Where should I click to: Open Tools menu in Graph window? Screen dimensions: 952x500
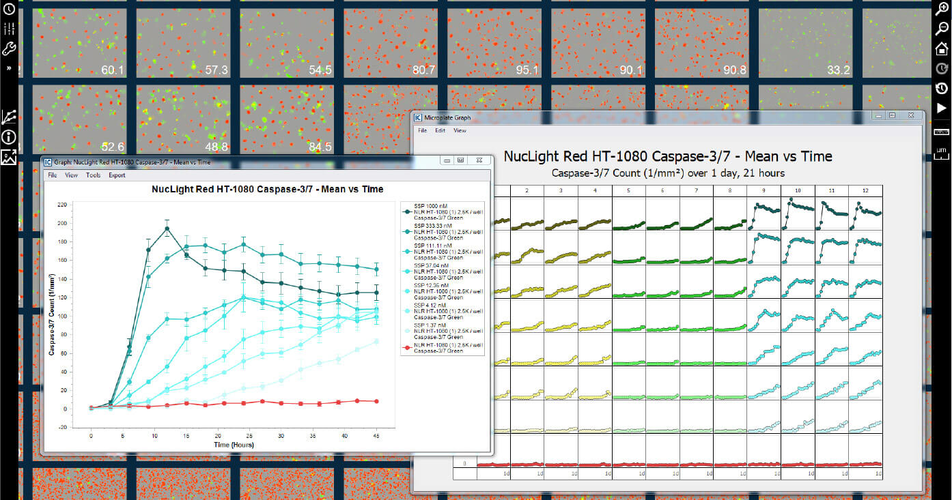[x=93, y=175]
